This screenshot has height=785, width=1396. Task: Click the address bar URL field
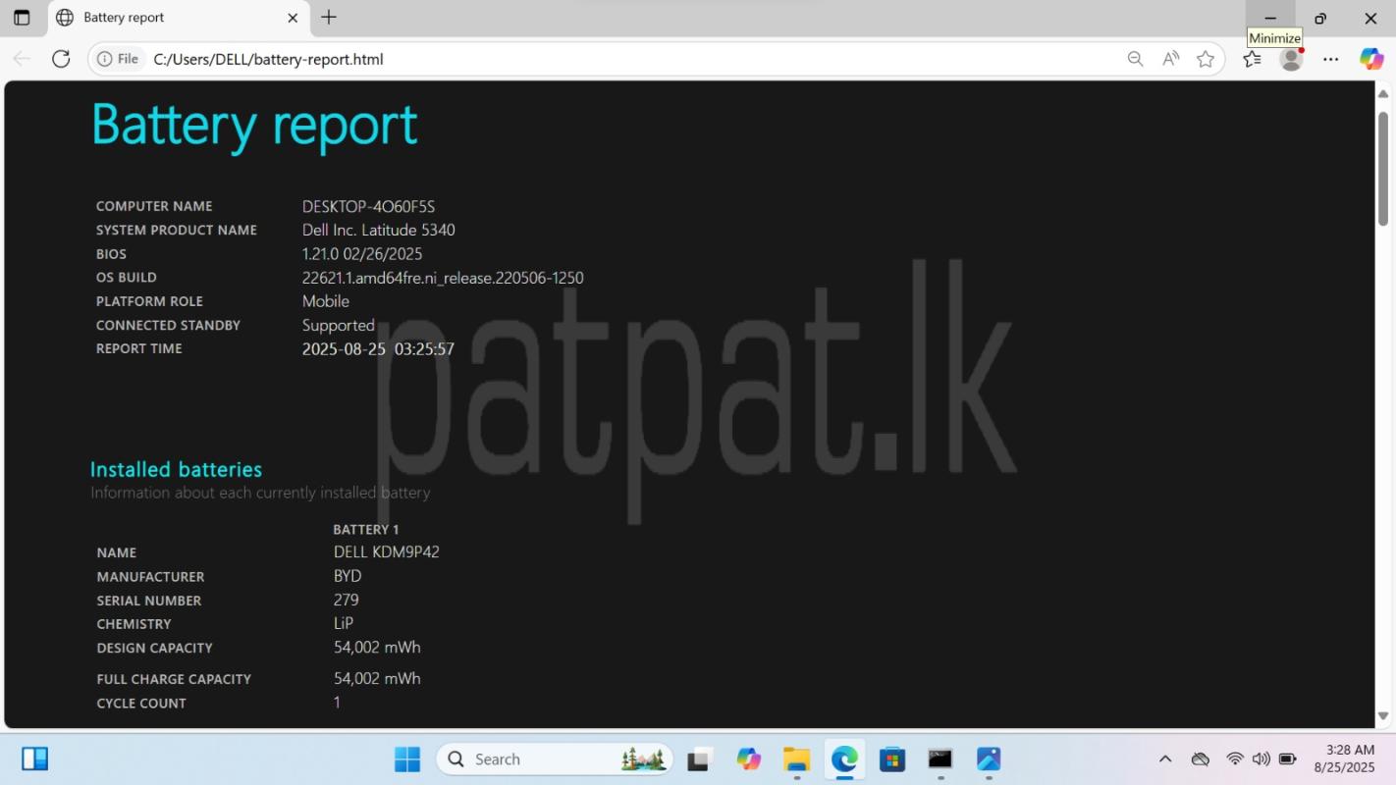coord(589,59)
